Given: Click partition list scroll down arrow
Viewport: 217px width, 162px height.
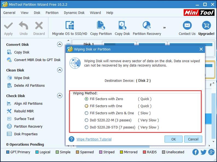Looking at the screenshot, I should [213, 142].
